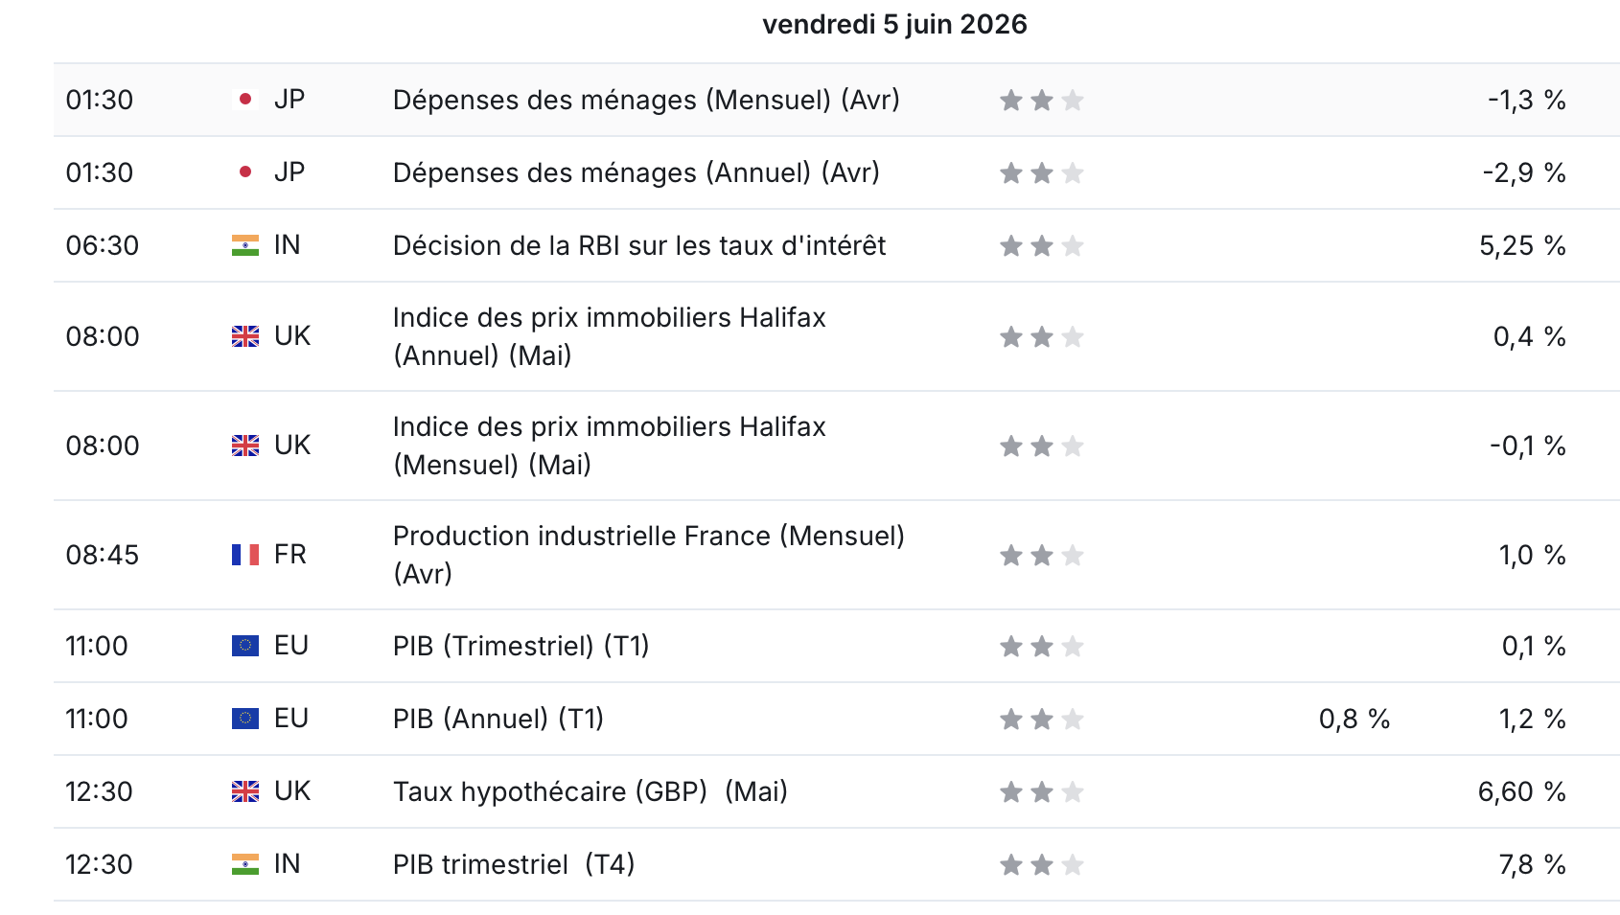Click the EU flag on PIB (Trimestriel) row
The height and width of the screenshot is (915, 1620).
pos(245,646)
